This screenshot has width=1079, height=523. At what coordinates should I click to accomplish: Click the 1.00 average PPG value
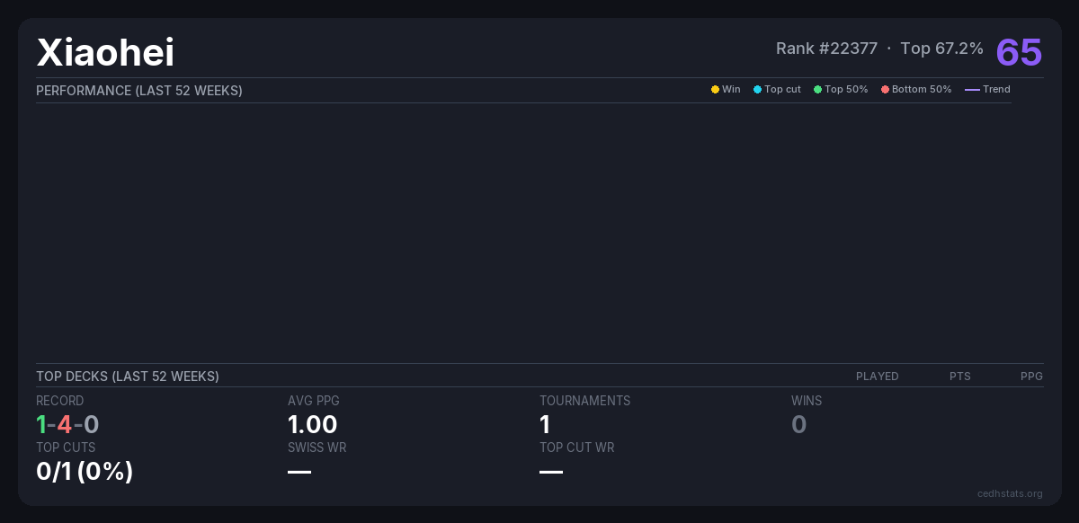click(x=312, y=424)
